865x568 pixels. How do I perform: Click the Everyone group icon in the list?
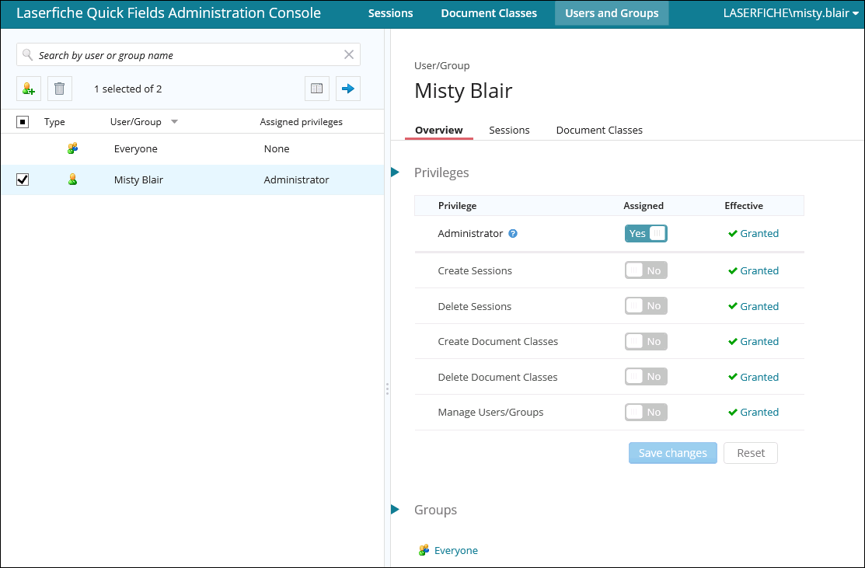(73, 148)
